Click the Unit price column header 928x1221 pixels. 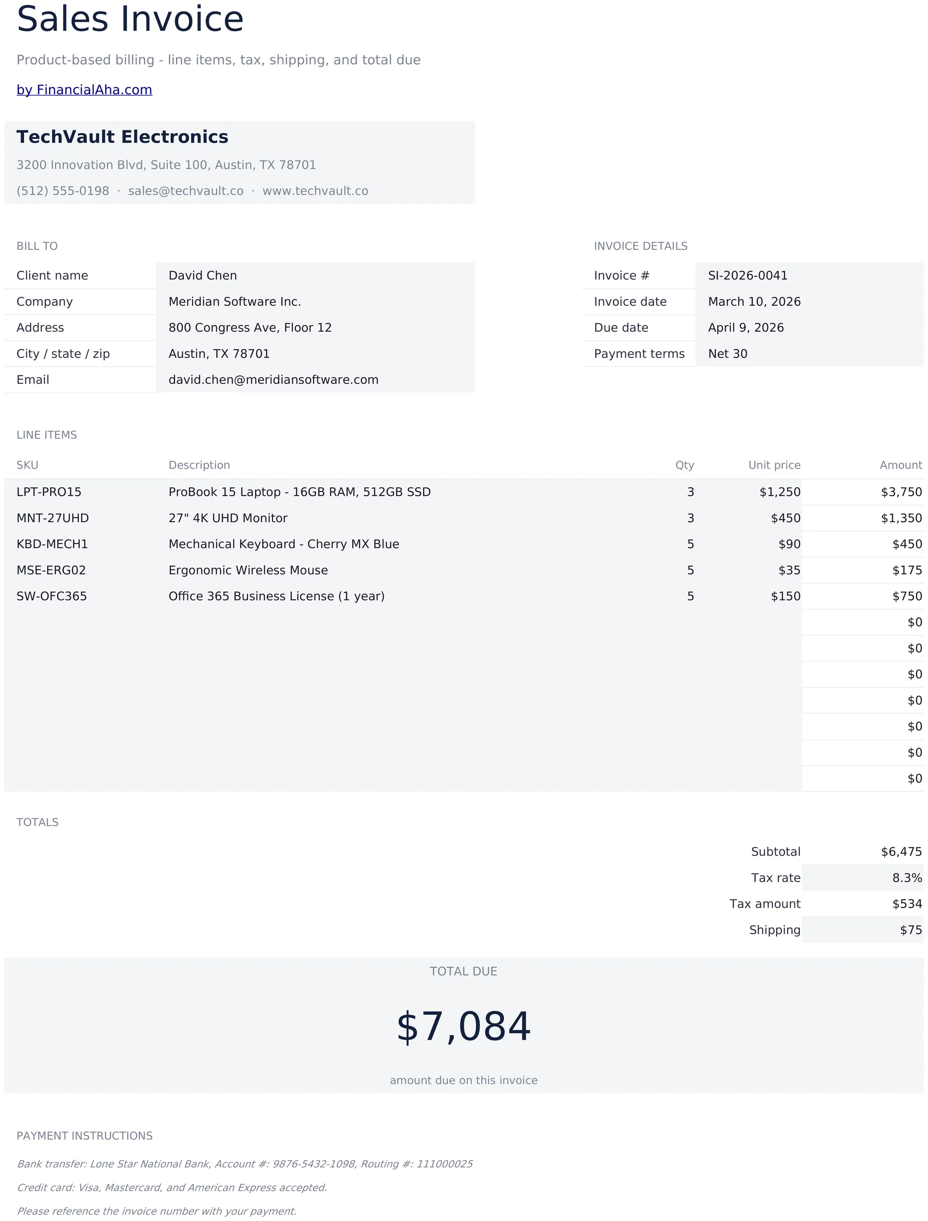[774, 465]
